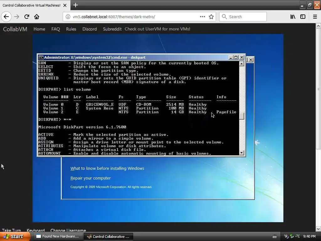Close the Control Collaborative Virtual Machines tab
This screenshot has width=321, height=241.
(65, 5)
